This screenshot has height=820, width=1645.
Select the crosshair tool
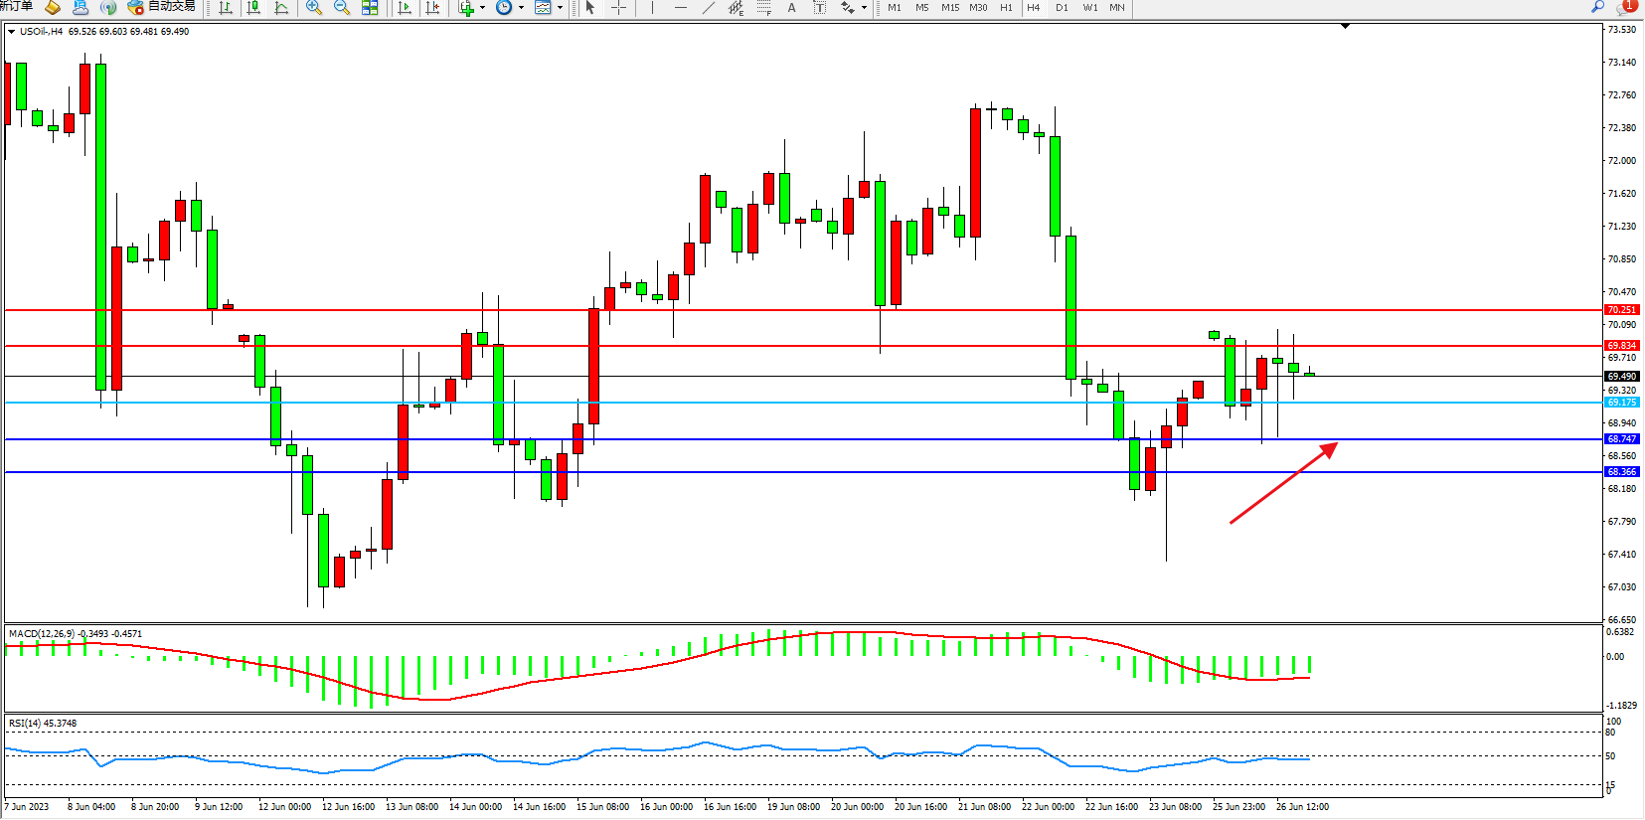click(x=618, y=8)
